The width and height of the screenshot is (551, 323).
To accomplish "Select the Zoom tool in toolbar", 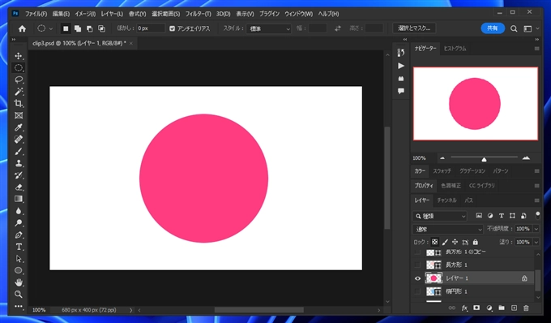I will pyautogui.click(x=19, y=294).
